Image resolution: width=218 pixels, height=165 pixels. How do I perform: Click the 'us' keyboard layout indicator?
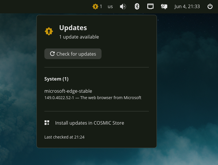(x=110, y=7)
